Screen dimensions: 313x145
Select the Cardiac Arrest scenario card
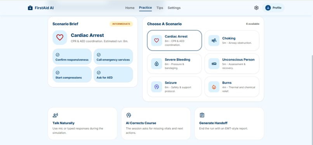174,40
